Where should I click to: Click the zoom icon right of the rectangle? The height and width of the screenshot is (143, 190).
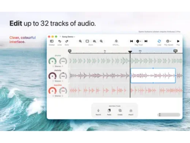point(95,41)
